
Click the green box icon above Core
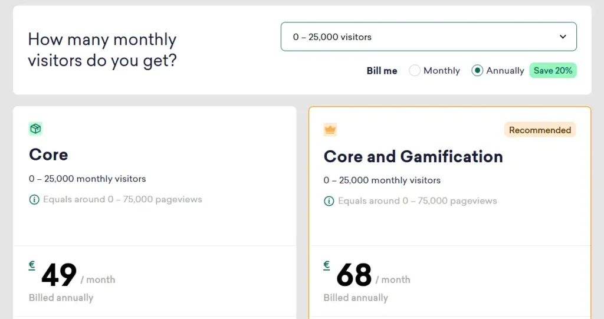coord(35,129)
